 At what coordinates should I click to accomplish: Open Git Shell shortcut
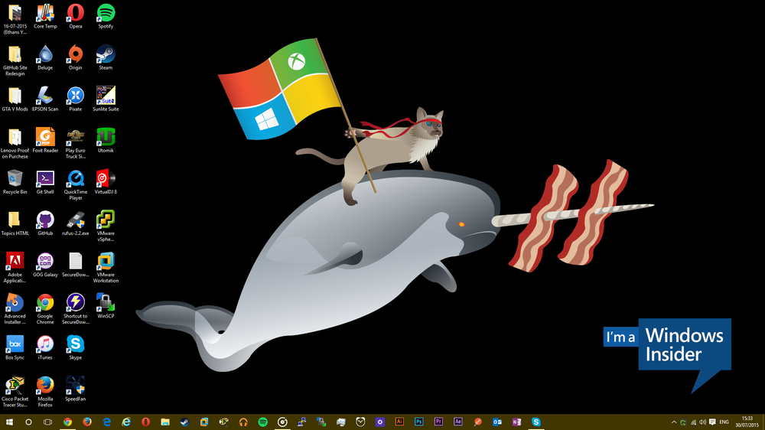(45, 182)
